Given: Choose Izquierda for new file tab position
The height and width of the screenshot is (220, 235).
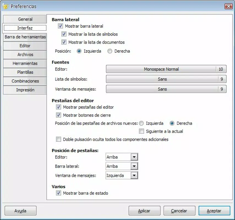Looking at the screenshot, I should coord(141,123).
